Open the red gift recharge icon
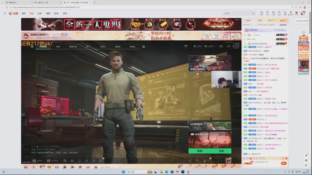312x175 pixels. click(296, 13)
